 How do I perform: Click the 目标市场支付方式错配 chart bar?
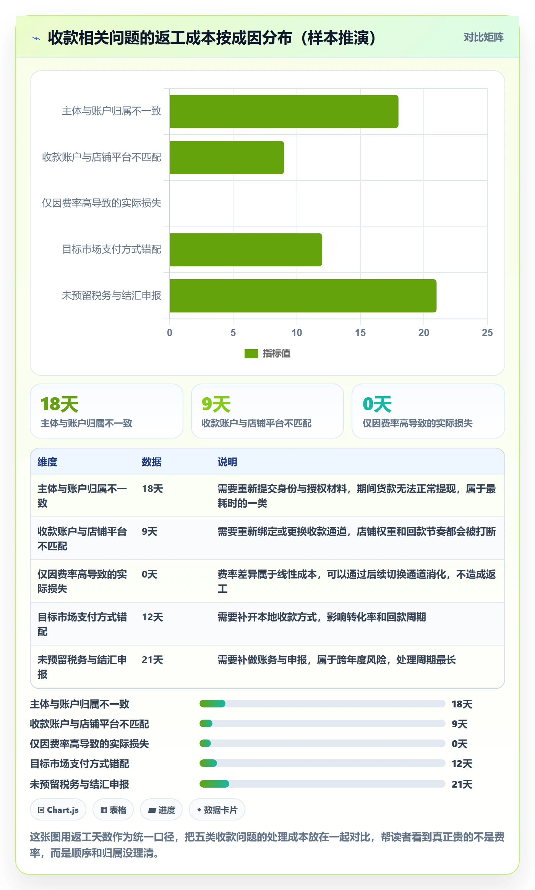click(246, 250)
